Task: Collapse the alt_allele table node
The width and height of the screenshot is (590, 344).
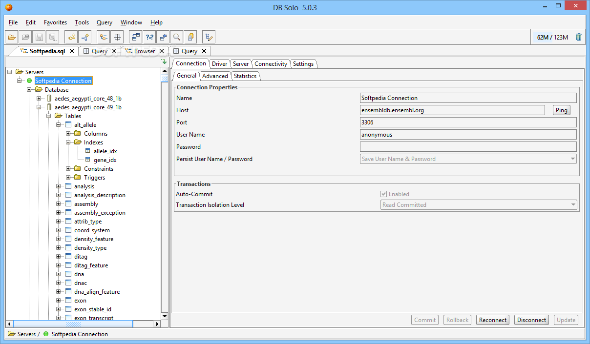Action: [x=59, y=125]
